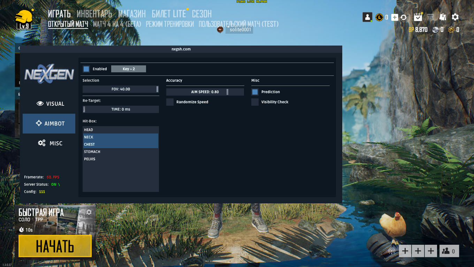This screenshot has height=267, width=474.
Task: Click the Key ~ 2 keybind button
Action: (x=129, y=69)
